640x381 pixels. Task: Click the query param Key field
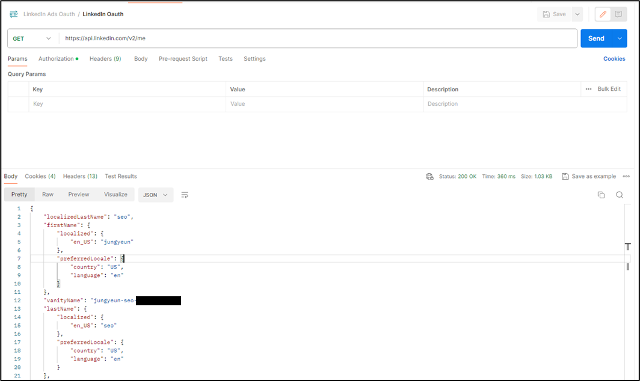coord(127,104)
